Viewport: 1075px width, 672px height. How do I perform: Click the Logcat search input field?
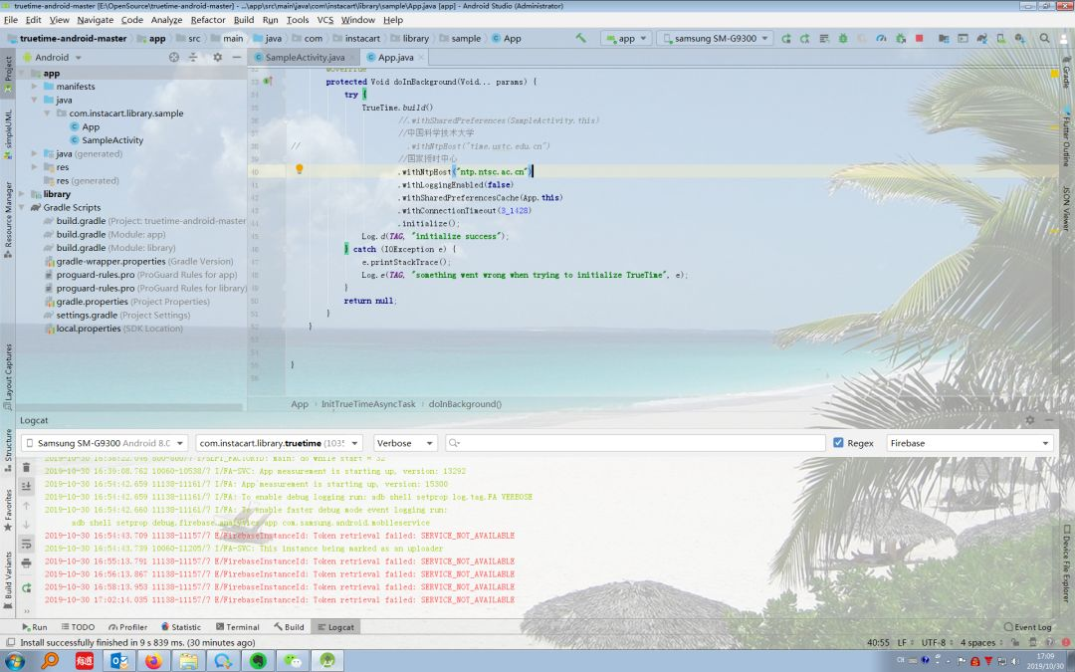(x=637, y=443)
